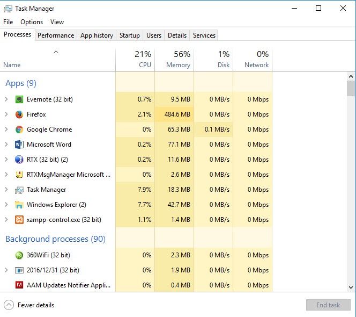The height and width of the screenshot is (317, 356).
Task: Click Google Chrome's 0.1 MB/s disk value
Action: 217,129
